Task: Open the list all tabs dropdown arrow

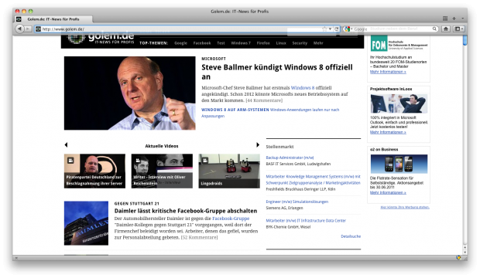Action: (462, 19)
